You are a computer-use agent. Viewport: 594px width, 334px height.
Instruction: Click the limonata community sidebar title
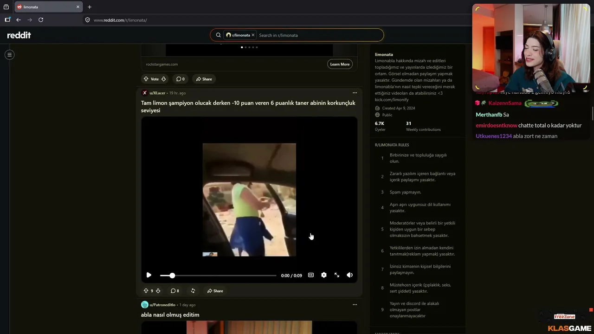pyautogui.click(x=384, y=55)
